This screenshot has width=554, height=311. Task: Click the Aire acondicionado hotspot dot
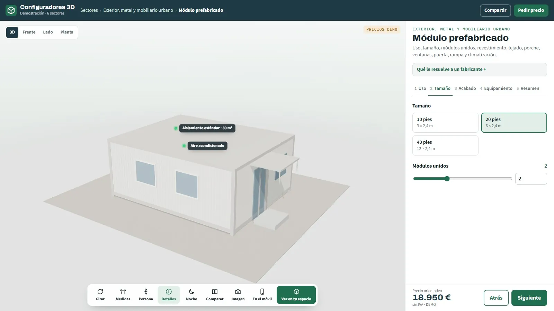pos(184,146)
